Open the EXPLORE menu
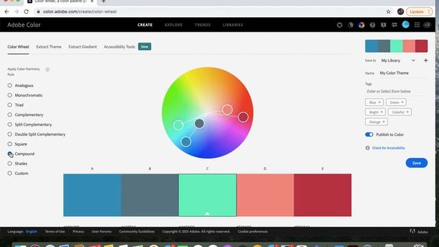Image resolution: width=439 pixels, height=247 pixels. (174, 25)
